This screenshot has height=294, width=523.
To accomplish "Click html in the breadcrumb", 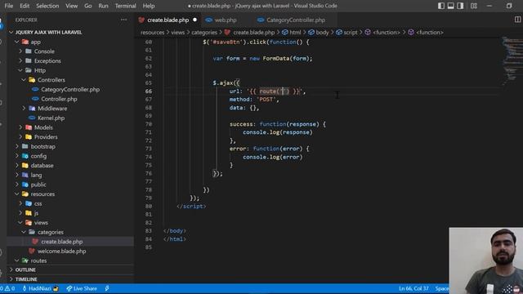I will click(292, 33).
